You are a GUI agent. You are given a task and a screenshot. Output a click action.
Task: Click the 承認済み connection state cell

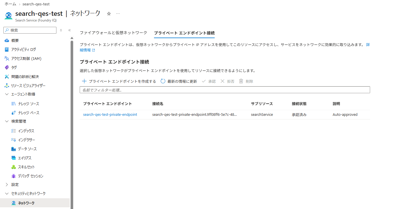pos(299,115)
